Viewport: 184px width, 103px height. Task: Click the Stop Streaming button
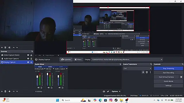point(168,68)
